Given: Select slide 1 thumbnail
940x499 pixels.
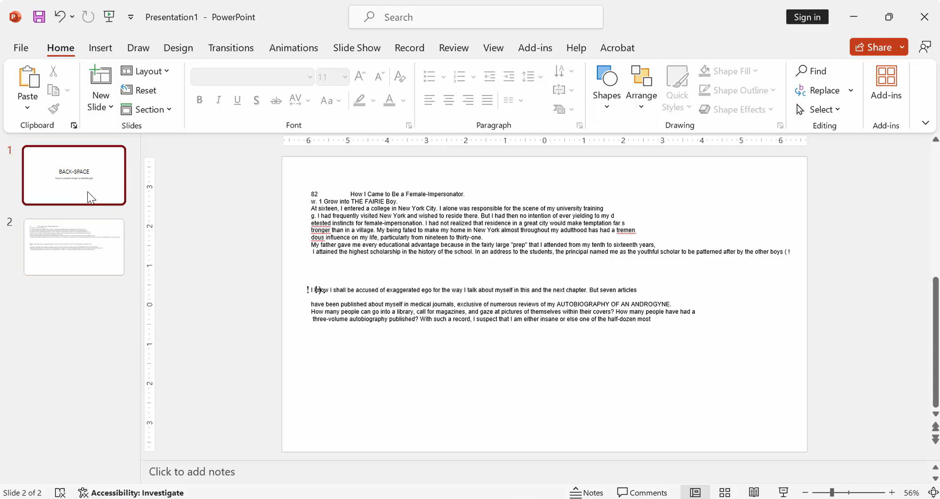Looking at the screenshot, I should point(74,175).
